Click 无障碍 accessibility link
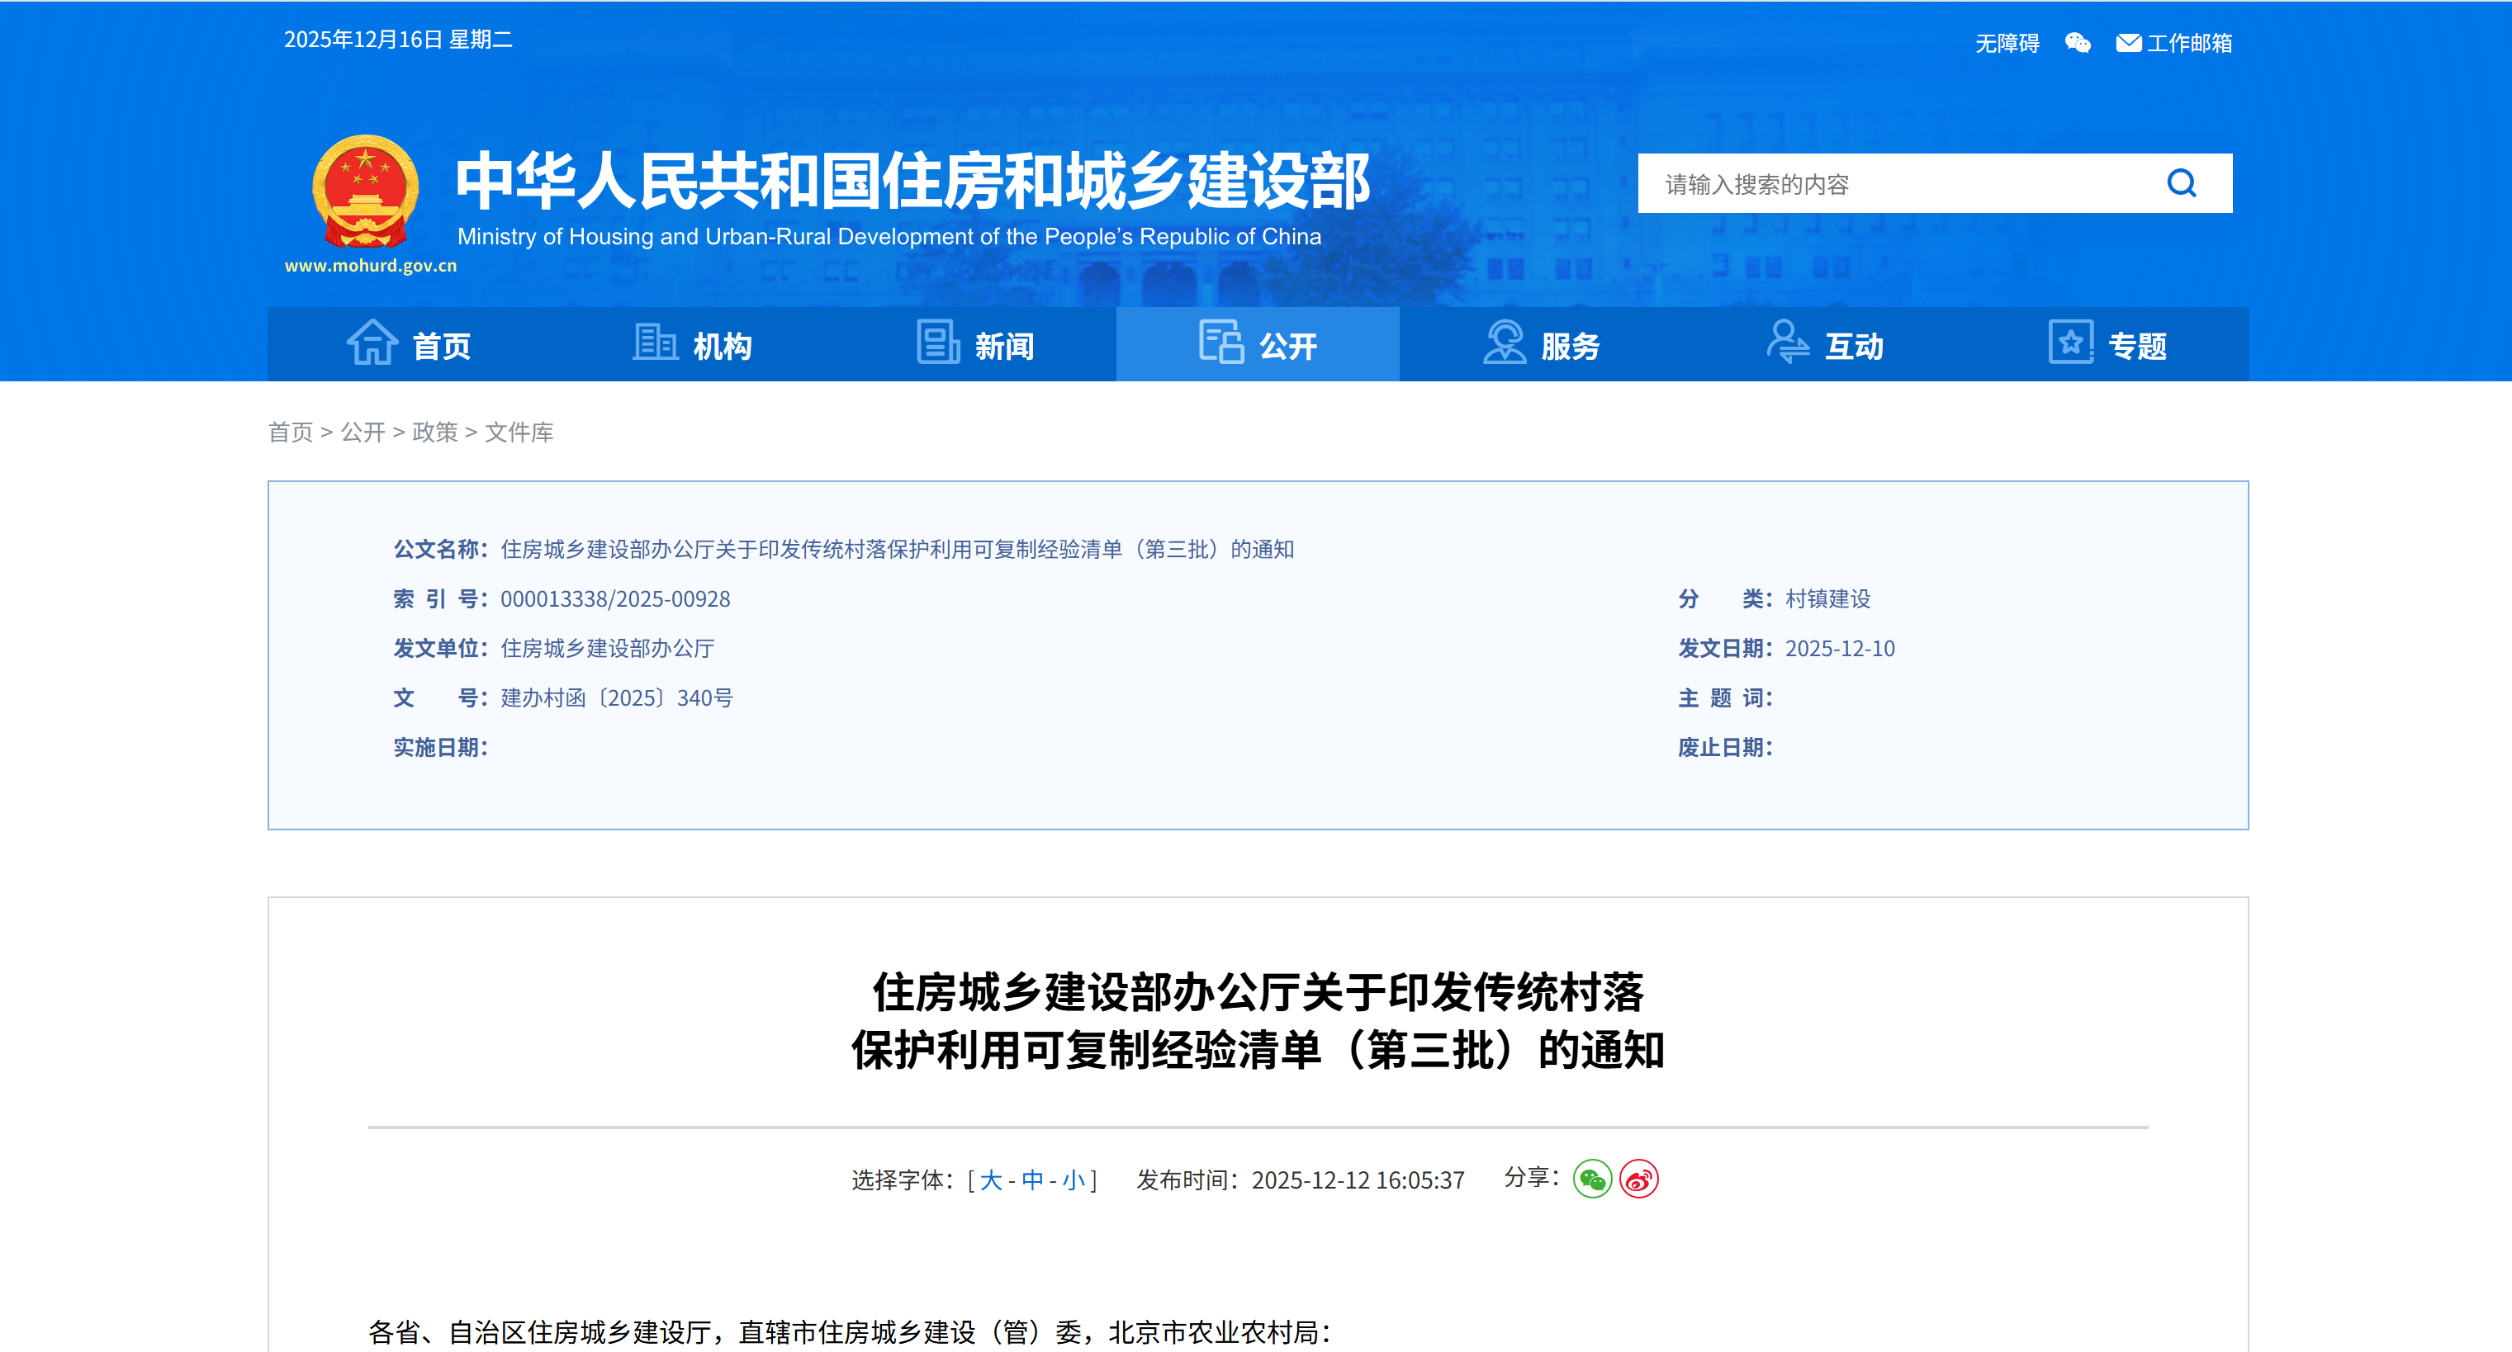This screenshot has width=2512, height=1352. tap(2007, 43)
